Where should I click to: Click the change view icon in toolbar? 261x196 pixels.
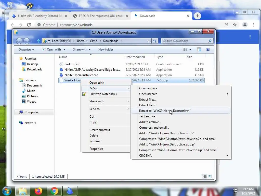(x=185, y=50)
